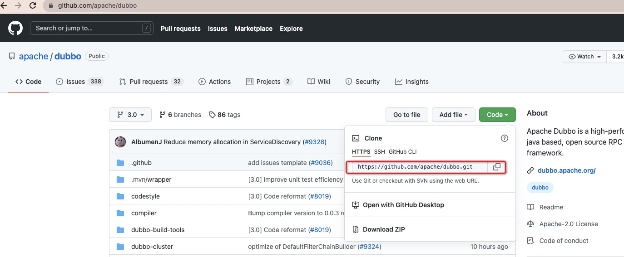This screenshot has width=624, height=257.
Task: Select the SSH clone tab
Action: 379,152
